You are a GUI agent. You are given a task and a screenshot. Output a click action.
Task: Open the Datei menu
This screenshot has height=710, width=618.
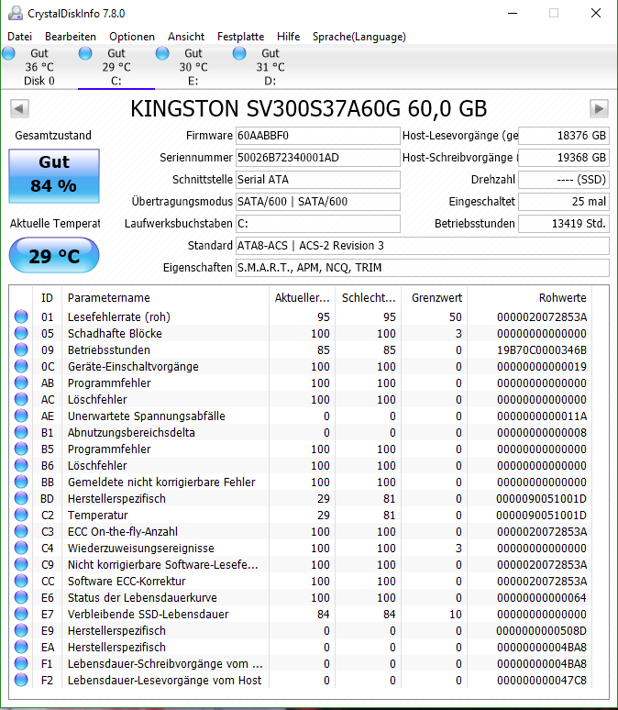19,37
